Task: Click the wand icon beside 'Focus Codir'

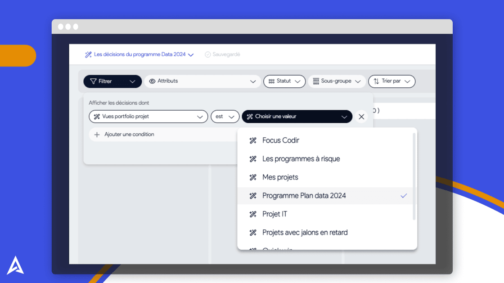Action: pyautogui.click(x=253, y=140)
